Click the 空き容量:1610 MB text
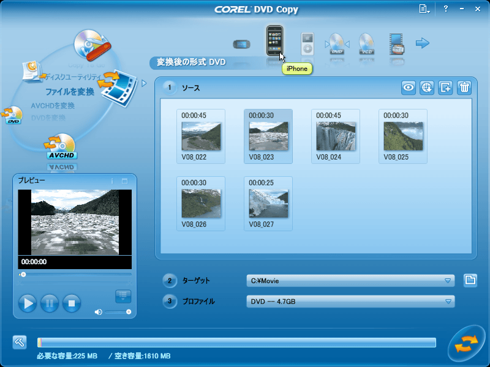 click(x=143, y=356)
